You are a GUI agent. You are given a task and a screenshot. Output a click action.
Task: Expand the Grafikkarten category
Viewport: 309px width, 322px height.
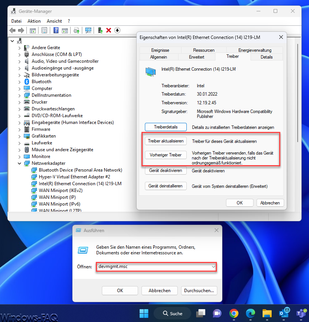[19, 136]
